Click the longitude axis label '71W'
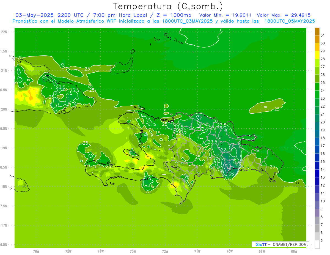Image resolution: width=330 pixels, height=255 pixels. coord(197,251)
